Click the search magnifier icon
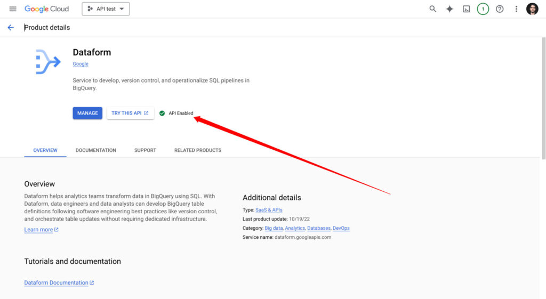Viewport: 546px width, 299px height. (x=433, y=9)
